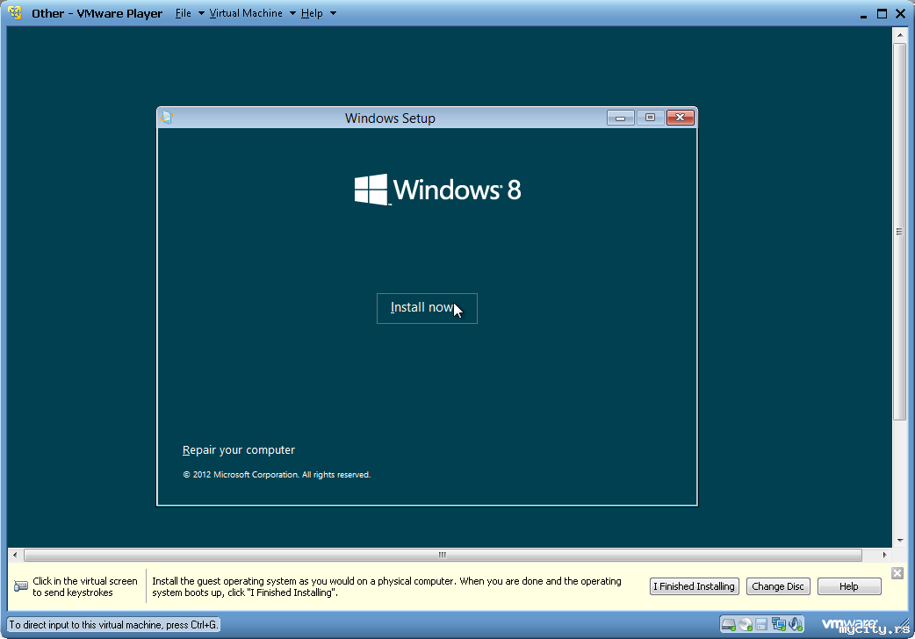Expand the Help menu dropdown arrow

pos(333,13)
